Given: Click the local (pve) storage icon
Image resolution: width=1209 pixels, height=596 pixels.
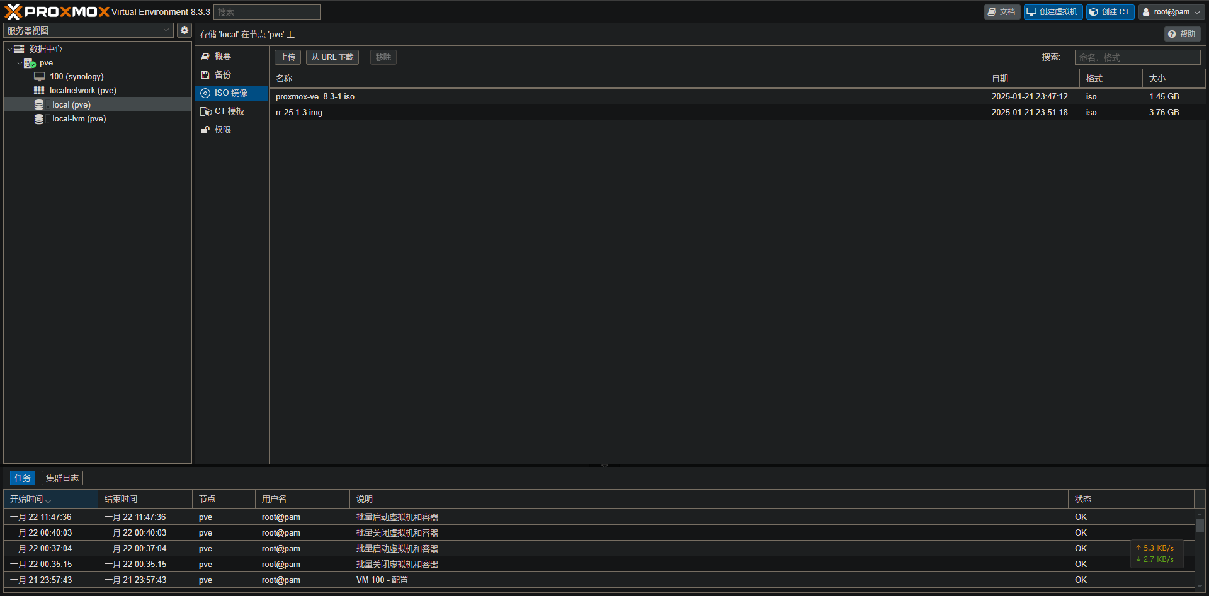Looking at the screenshot, I should pyautogui.click(x=39, y=104).
